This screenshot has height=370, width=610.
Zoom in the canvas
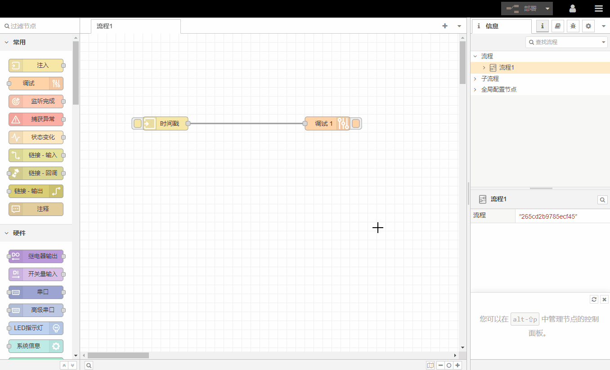(457, 366)
